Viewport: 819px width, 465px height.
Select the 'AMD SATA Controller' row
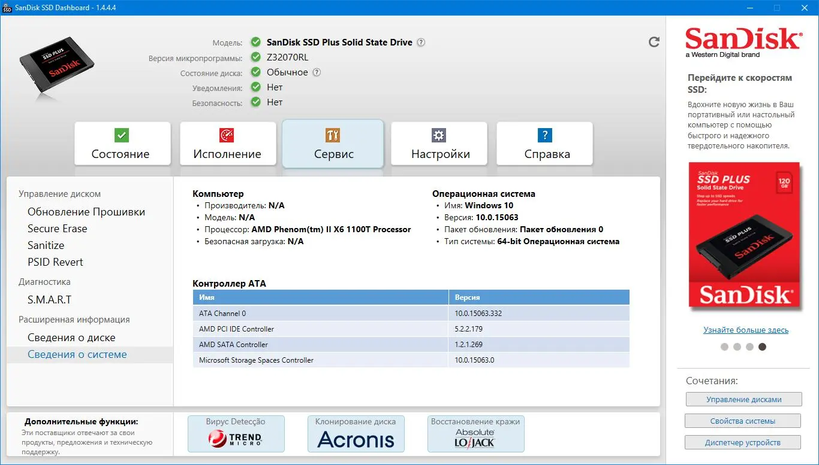click(x=411, y=345)
